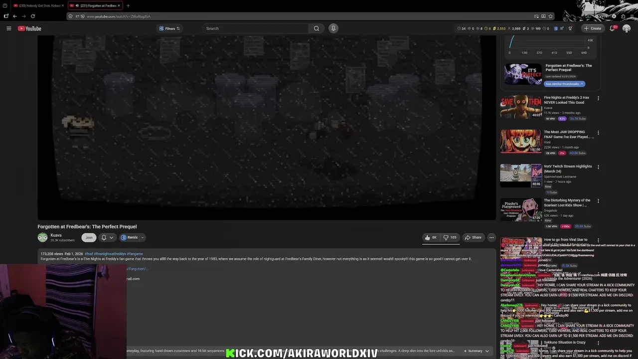Open options for Disturbing Mystery video
This screenshot has height=359, width=638.
pyautogui.click(x=598, y=201)
